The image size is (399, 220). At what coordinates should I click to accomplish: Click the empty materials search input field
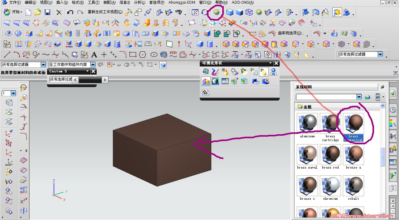point(326,97)
